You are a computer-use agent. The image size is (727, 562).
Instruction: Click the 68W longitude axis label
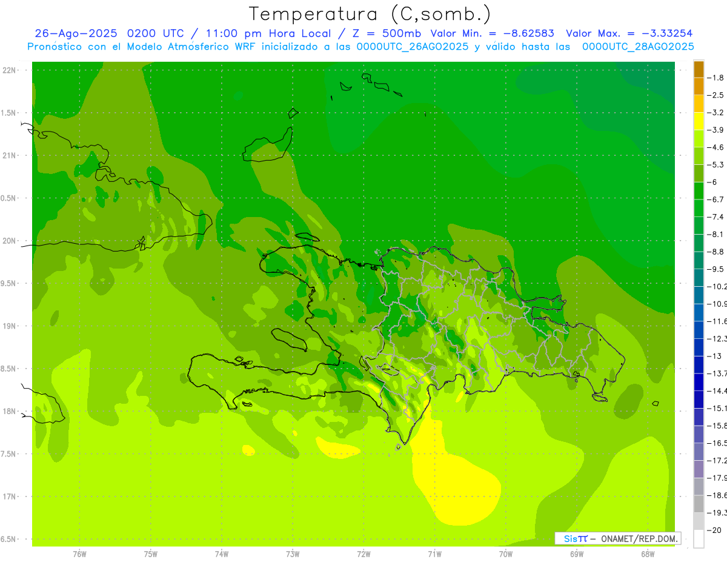[648, 554]
